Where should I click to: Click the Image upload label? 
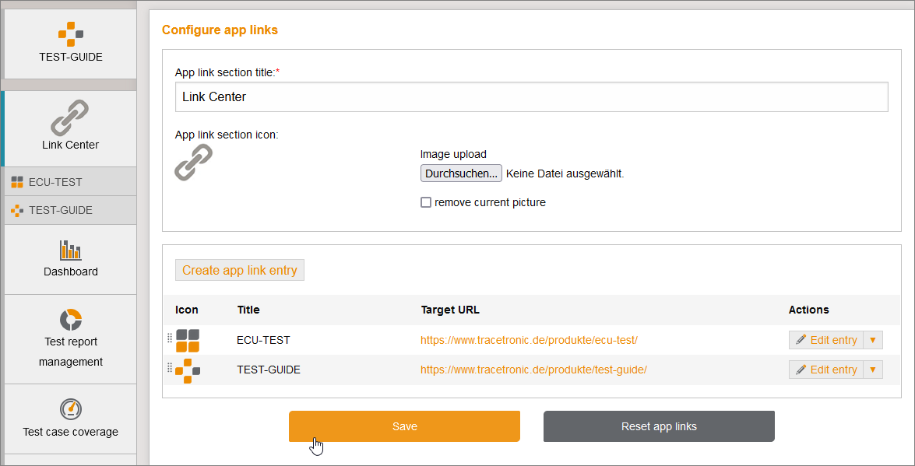[x=453, y=155]
